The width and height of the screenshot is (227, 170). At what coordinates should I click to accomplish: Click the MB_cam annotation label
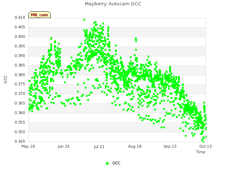[39, 15]
